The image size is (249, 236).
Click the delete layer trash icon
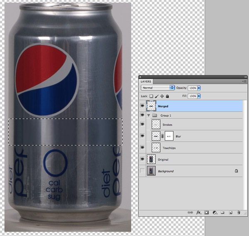239,212
